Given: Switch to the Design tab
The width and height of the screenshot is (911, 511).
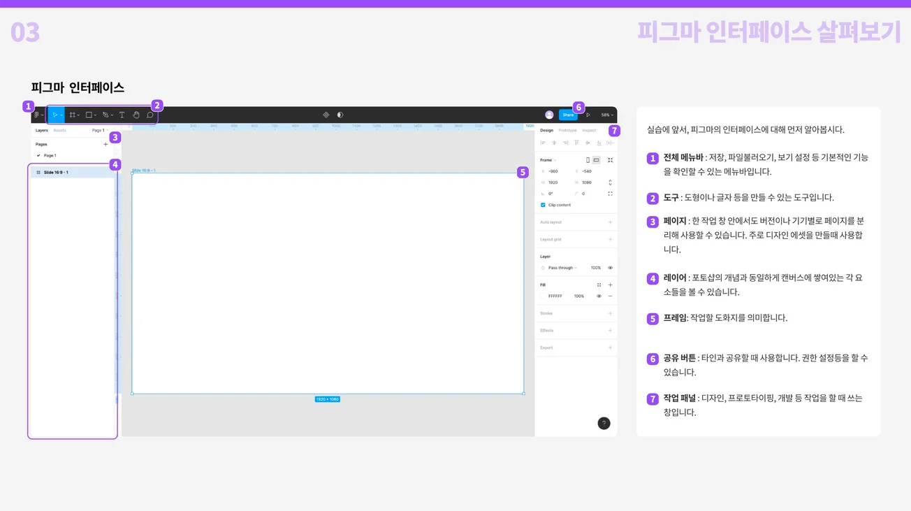Looking at the screenshot, I should click(546, 130).
